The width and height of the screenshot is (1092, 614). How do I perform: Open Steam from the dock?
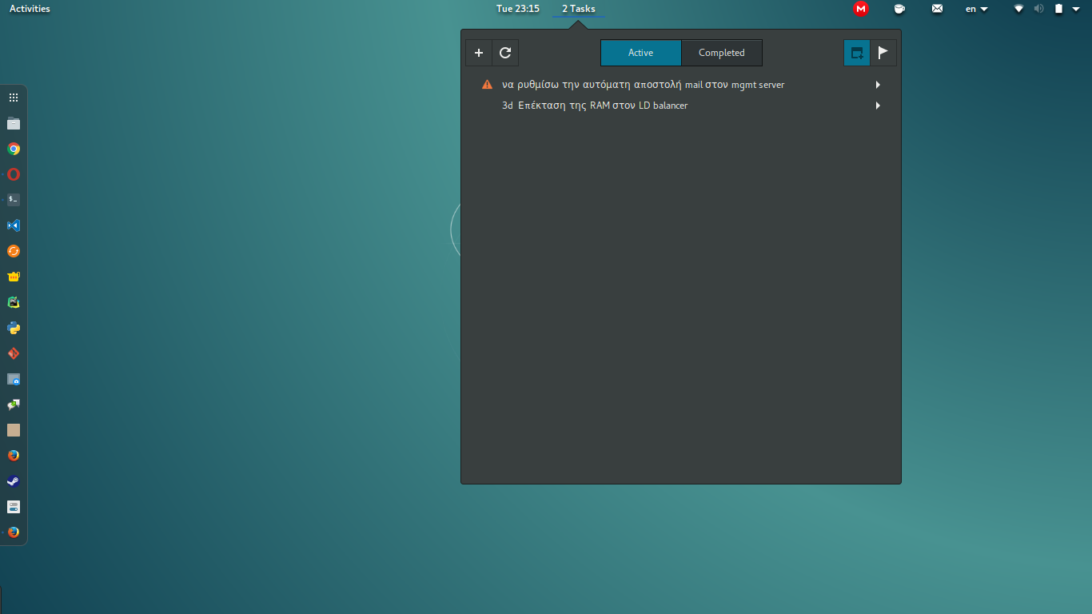click(14, 481)
